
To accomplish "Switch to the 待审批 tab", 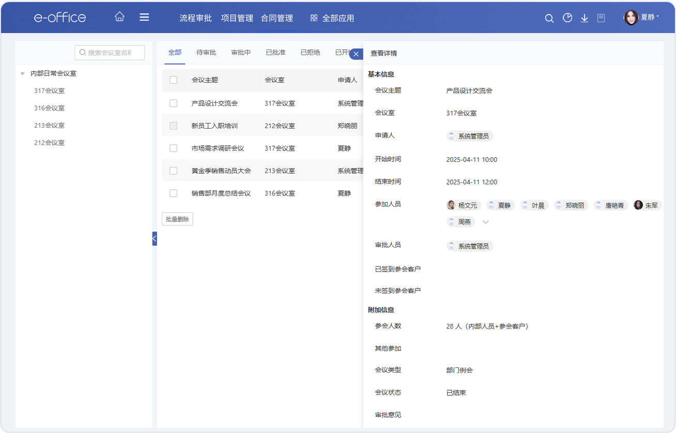I will (206, 53).
